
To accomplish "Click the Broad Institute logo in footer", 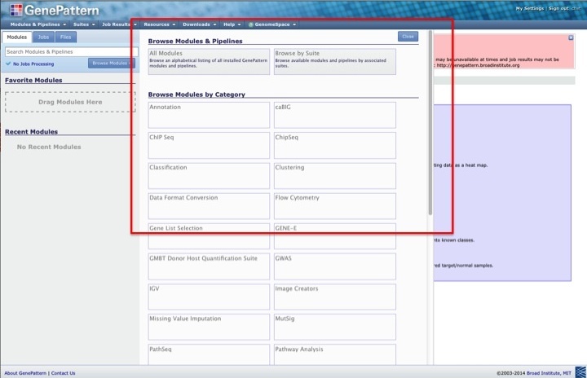I will pos(580,372).
